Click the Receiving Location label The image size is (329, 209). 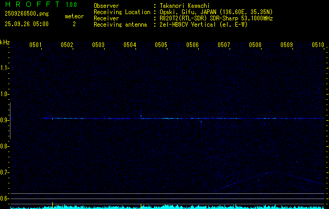tap(122, 12)
